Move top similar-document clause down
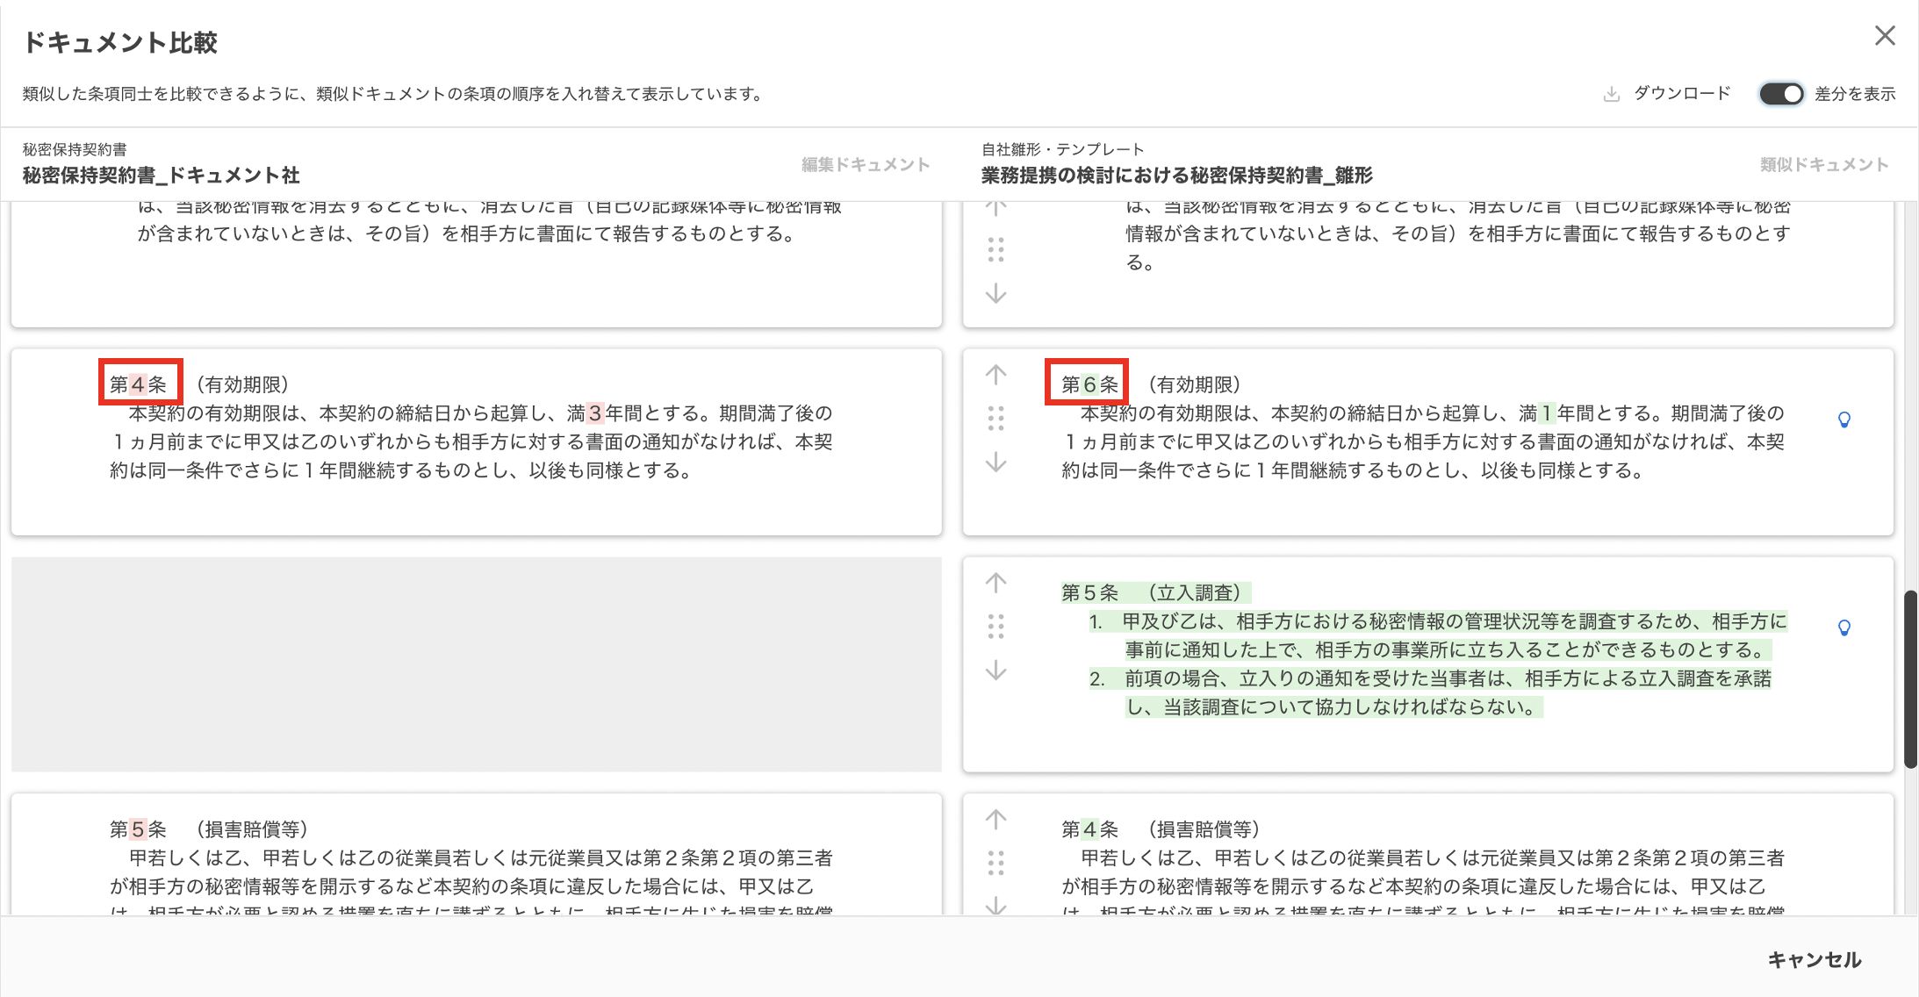 pyautogui.click(x=995, y=294)
